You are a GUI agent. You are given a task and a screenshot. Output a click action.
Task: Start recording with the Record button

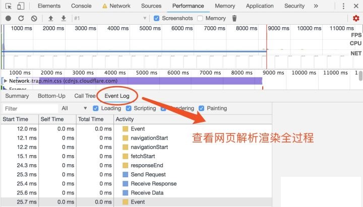[9, 18]
